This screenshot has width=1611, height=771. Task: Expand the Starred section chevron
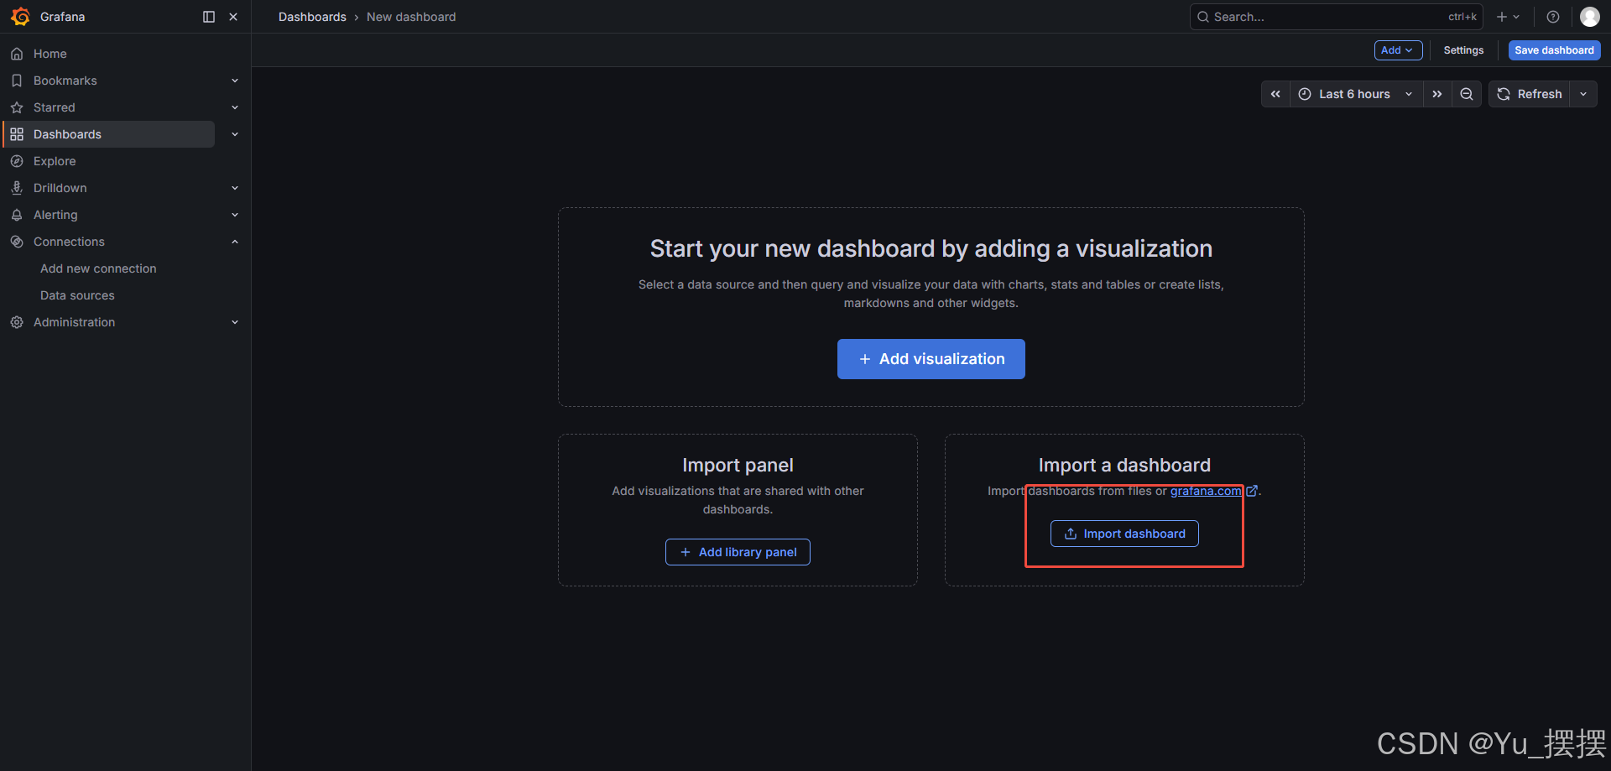(x=235, y=107)
